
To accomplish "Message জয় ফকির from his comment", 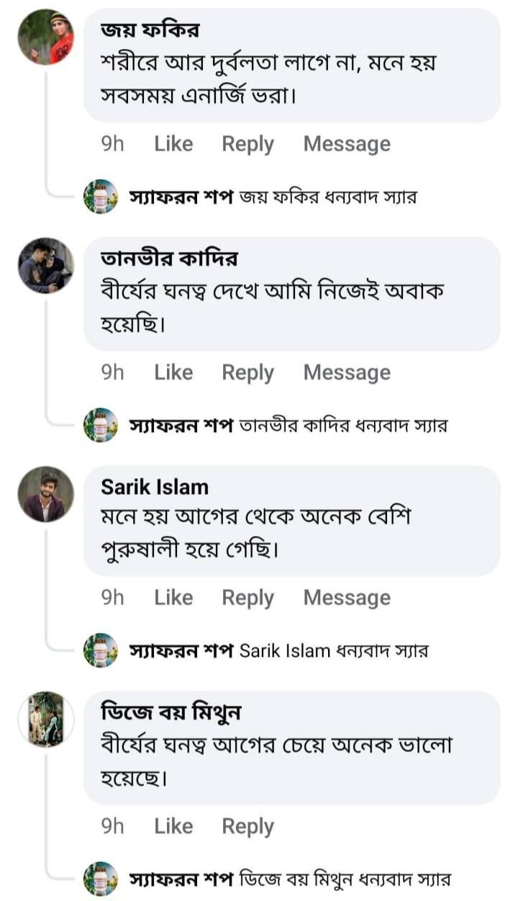I will pyautogui.click(x=347, y=144).
